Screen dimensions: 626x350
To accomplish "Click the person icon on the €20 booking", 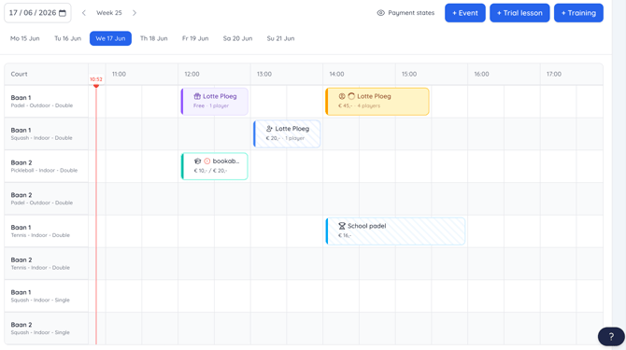I will pyautogui.click(x=269, y=129).
